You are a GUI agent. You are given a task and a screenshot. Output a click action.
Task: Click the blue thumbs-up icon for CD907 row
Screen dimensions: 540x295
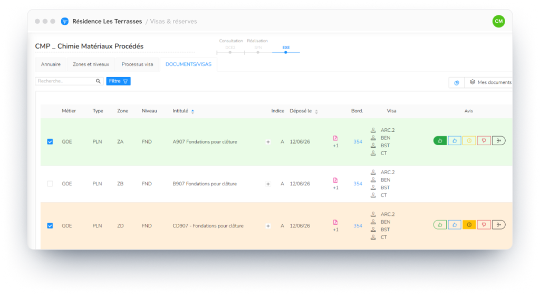455,225
